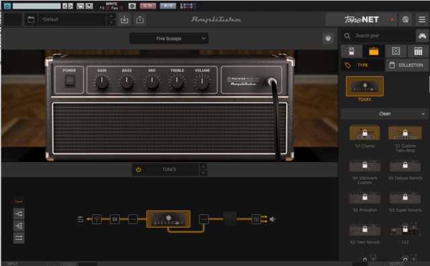This screenshot has height=266, width=430.
Task: Click the amp MID knob
Action: pos(152,82)
